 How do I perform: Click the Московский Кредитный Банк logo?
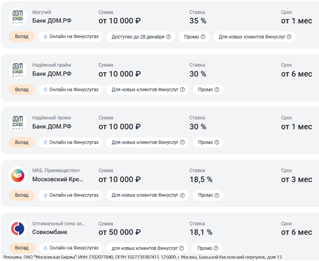[x=18, y=176]
